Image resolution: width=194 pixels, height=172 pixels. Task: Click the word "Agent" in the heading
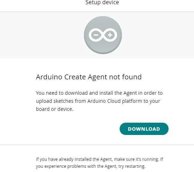pos(98,77)
